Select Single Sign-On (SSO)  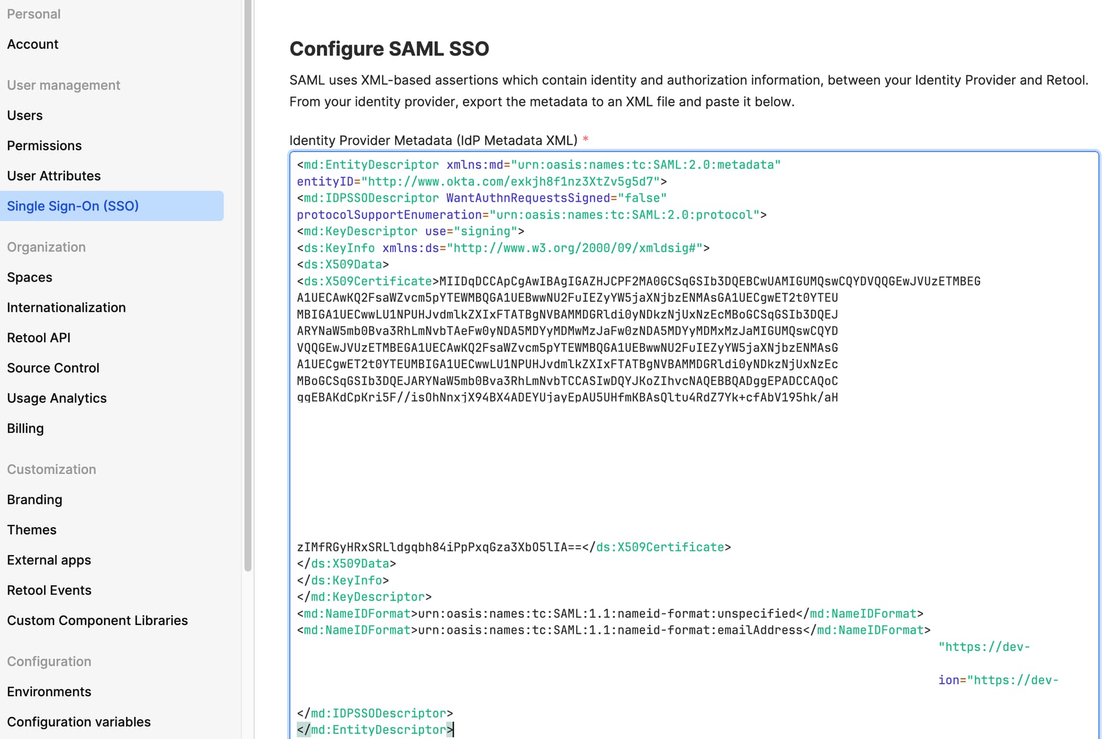[73, 206]
